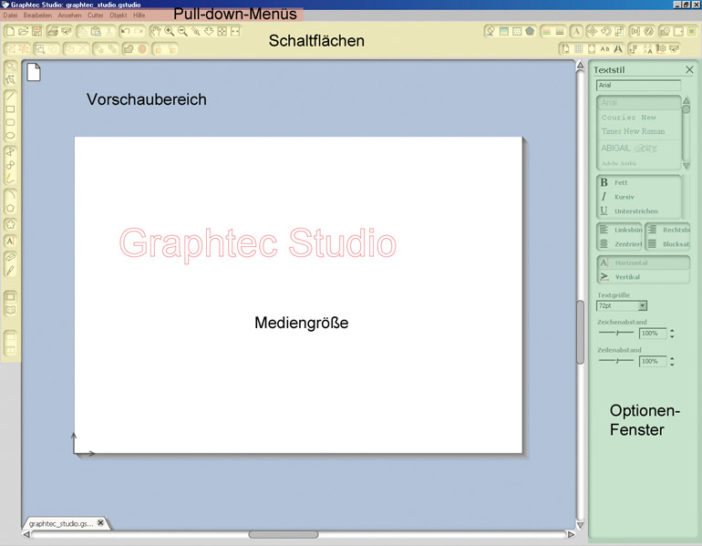Choose Horizontal text direction
Screen dimensions: 702x546
tap(644, 263)
